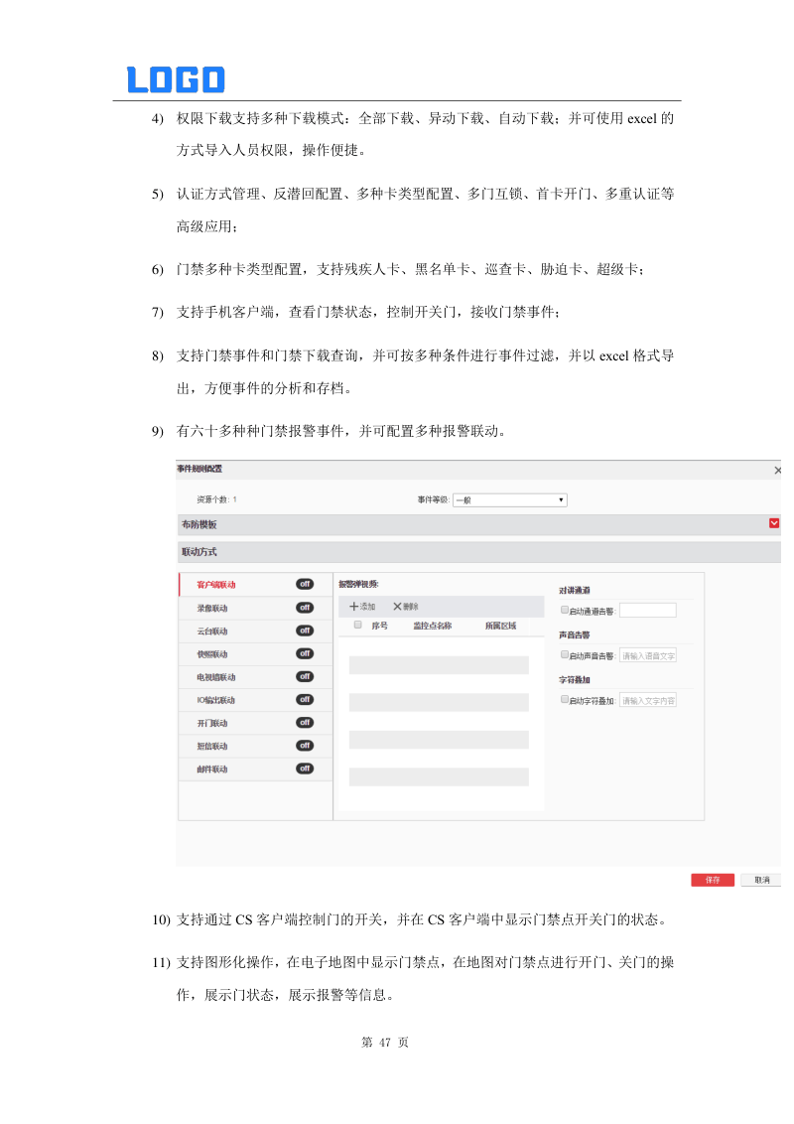Click the red 保存 button
The width and height of the screenshot is (794, 1124).
click(713, 880)
